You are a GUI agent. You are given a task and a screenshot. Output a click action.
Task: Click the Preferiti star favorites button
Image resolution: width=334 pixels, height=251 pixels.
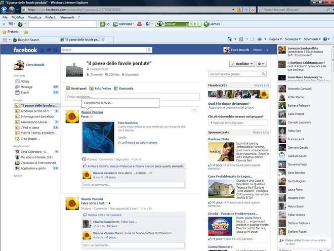point(11,32)
